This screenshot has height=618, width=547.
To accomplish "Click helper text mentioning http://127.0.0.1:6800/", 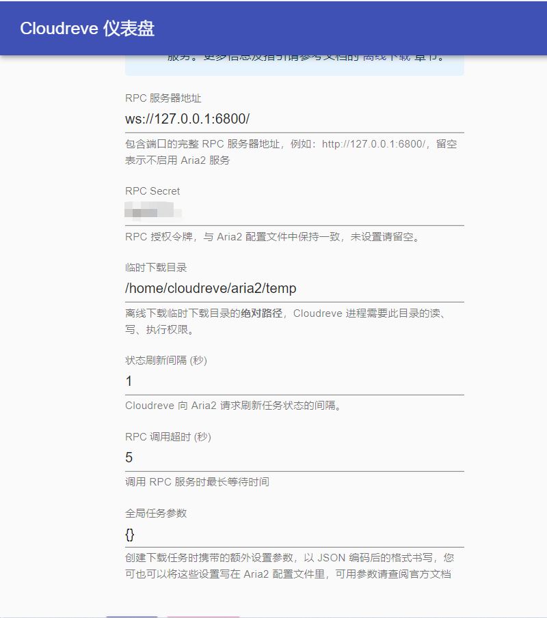I will click(x=291, y=152).
